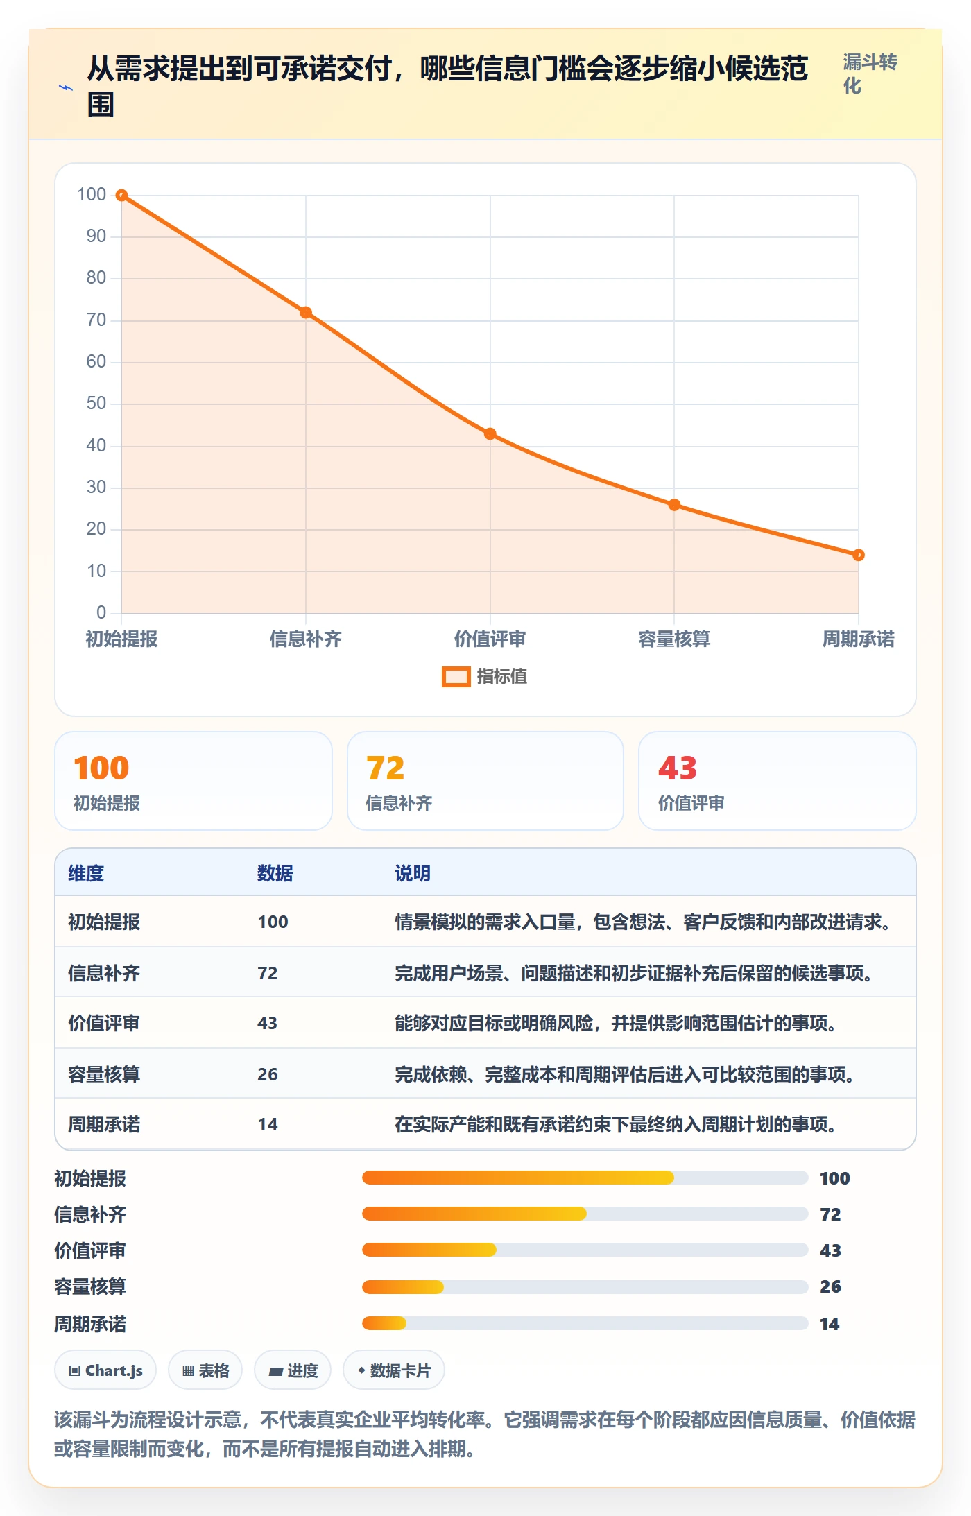Viewport: 971px width, 1516px height.
Task: Click the 说明 column header
Action: pyautogui.click(x=413, y=873)
